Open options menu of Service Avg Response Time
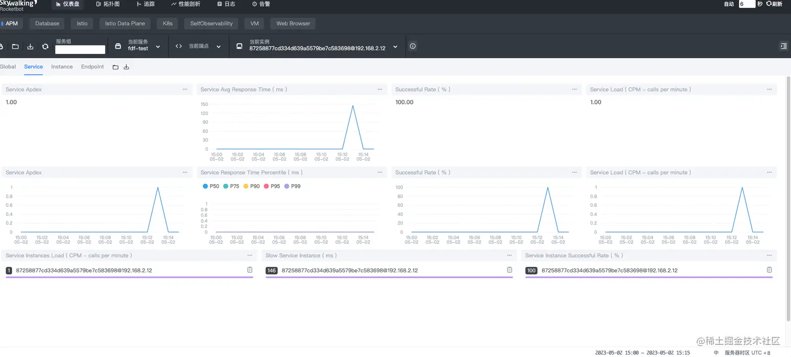 [x=380, y=89]
